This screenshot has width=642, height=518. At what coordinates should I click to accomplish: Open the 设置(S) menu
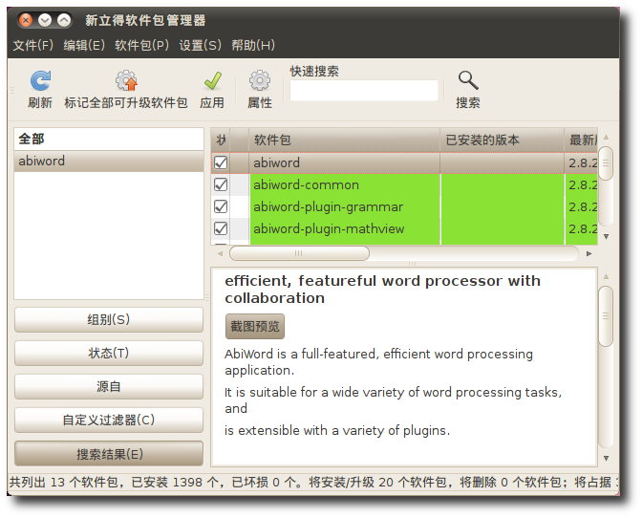[200, 45]
